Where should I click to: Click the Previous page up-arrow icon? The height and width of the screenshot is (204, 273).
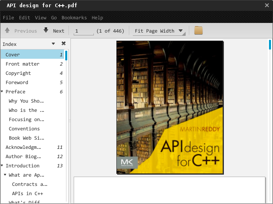(7, 31)
